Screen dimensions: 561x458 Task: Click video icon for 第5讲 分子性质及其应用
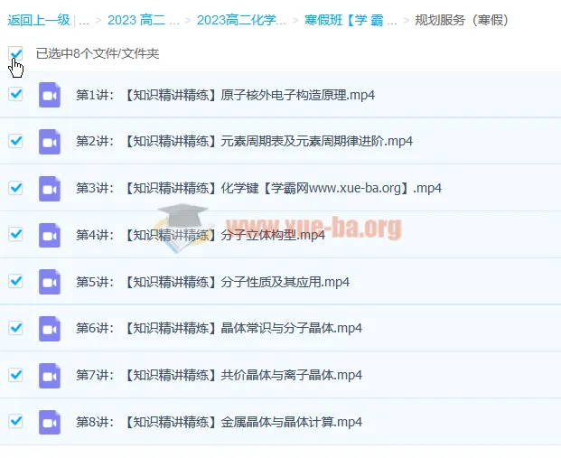tap(50, 282)
